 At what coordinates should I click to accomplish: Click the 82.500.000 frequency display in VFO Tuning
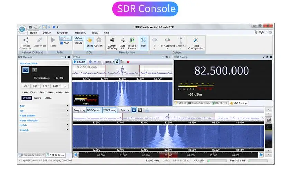(x=221, y=70)
